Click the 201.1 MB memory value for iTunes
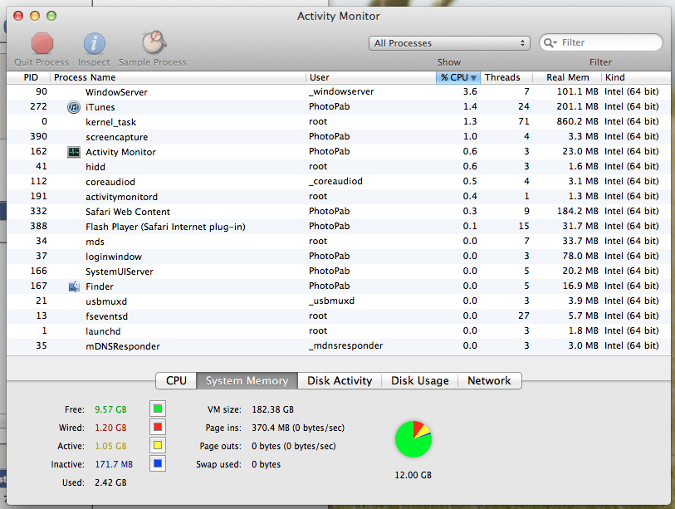Screen dimensions: 675x509 pyautogui.click(x=577, y=106)
